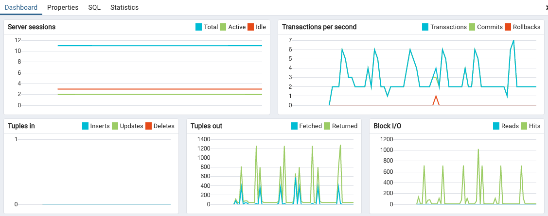Image resolution: width=548 pixels, height=216 pixels.
Task: Click the Reads legend swatch
Action: pos(496,126)
